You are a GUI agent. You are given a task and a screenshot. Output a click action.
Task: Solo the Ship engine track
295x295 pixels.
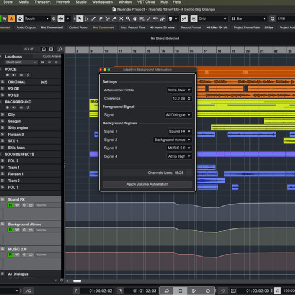coord(2,127)
